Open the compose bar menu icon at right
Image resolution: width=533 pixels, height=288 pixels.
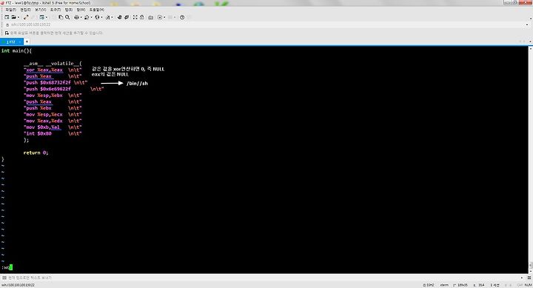pos(529,278)
